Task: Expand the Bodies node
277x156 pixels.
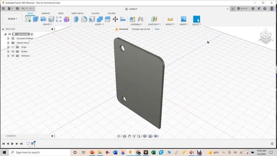Action: pyautogui.click(x=8, y=52)
